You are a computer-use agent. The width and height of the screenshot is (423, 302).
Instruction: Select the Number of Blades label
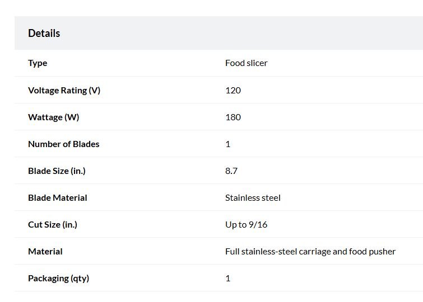(x=64, y=144)
